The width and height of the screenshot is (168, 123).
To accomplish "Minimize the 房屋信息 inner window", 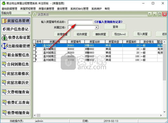I will pos(155,14).
